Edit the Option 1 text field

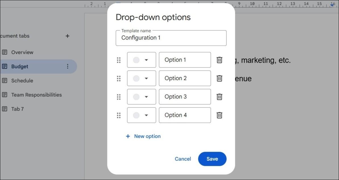[x=185, y=60]
